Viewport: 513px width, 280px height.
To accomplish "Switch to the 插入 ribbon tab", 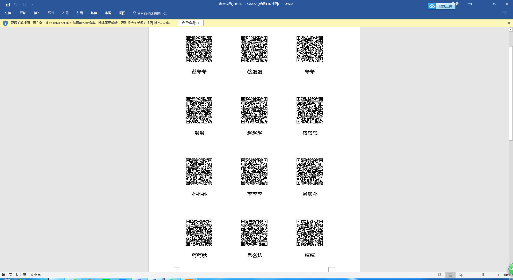I will 37,13.
